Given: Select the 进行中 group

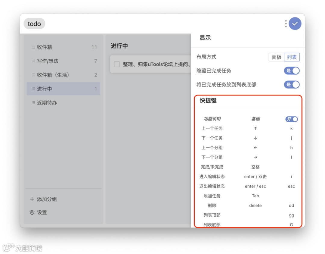Looking at the screenshot, I should click(63, 89).
